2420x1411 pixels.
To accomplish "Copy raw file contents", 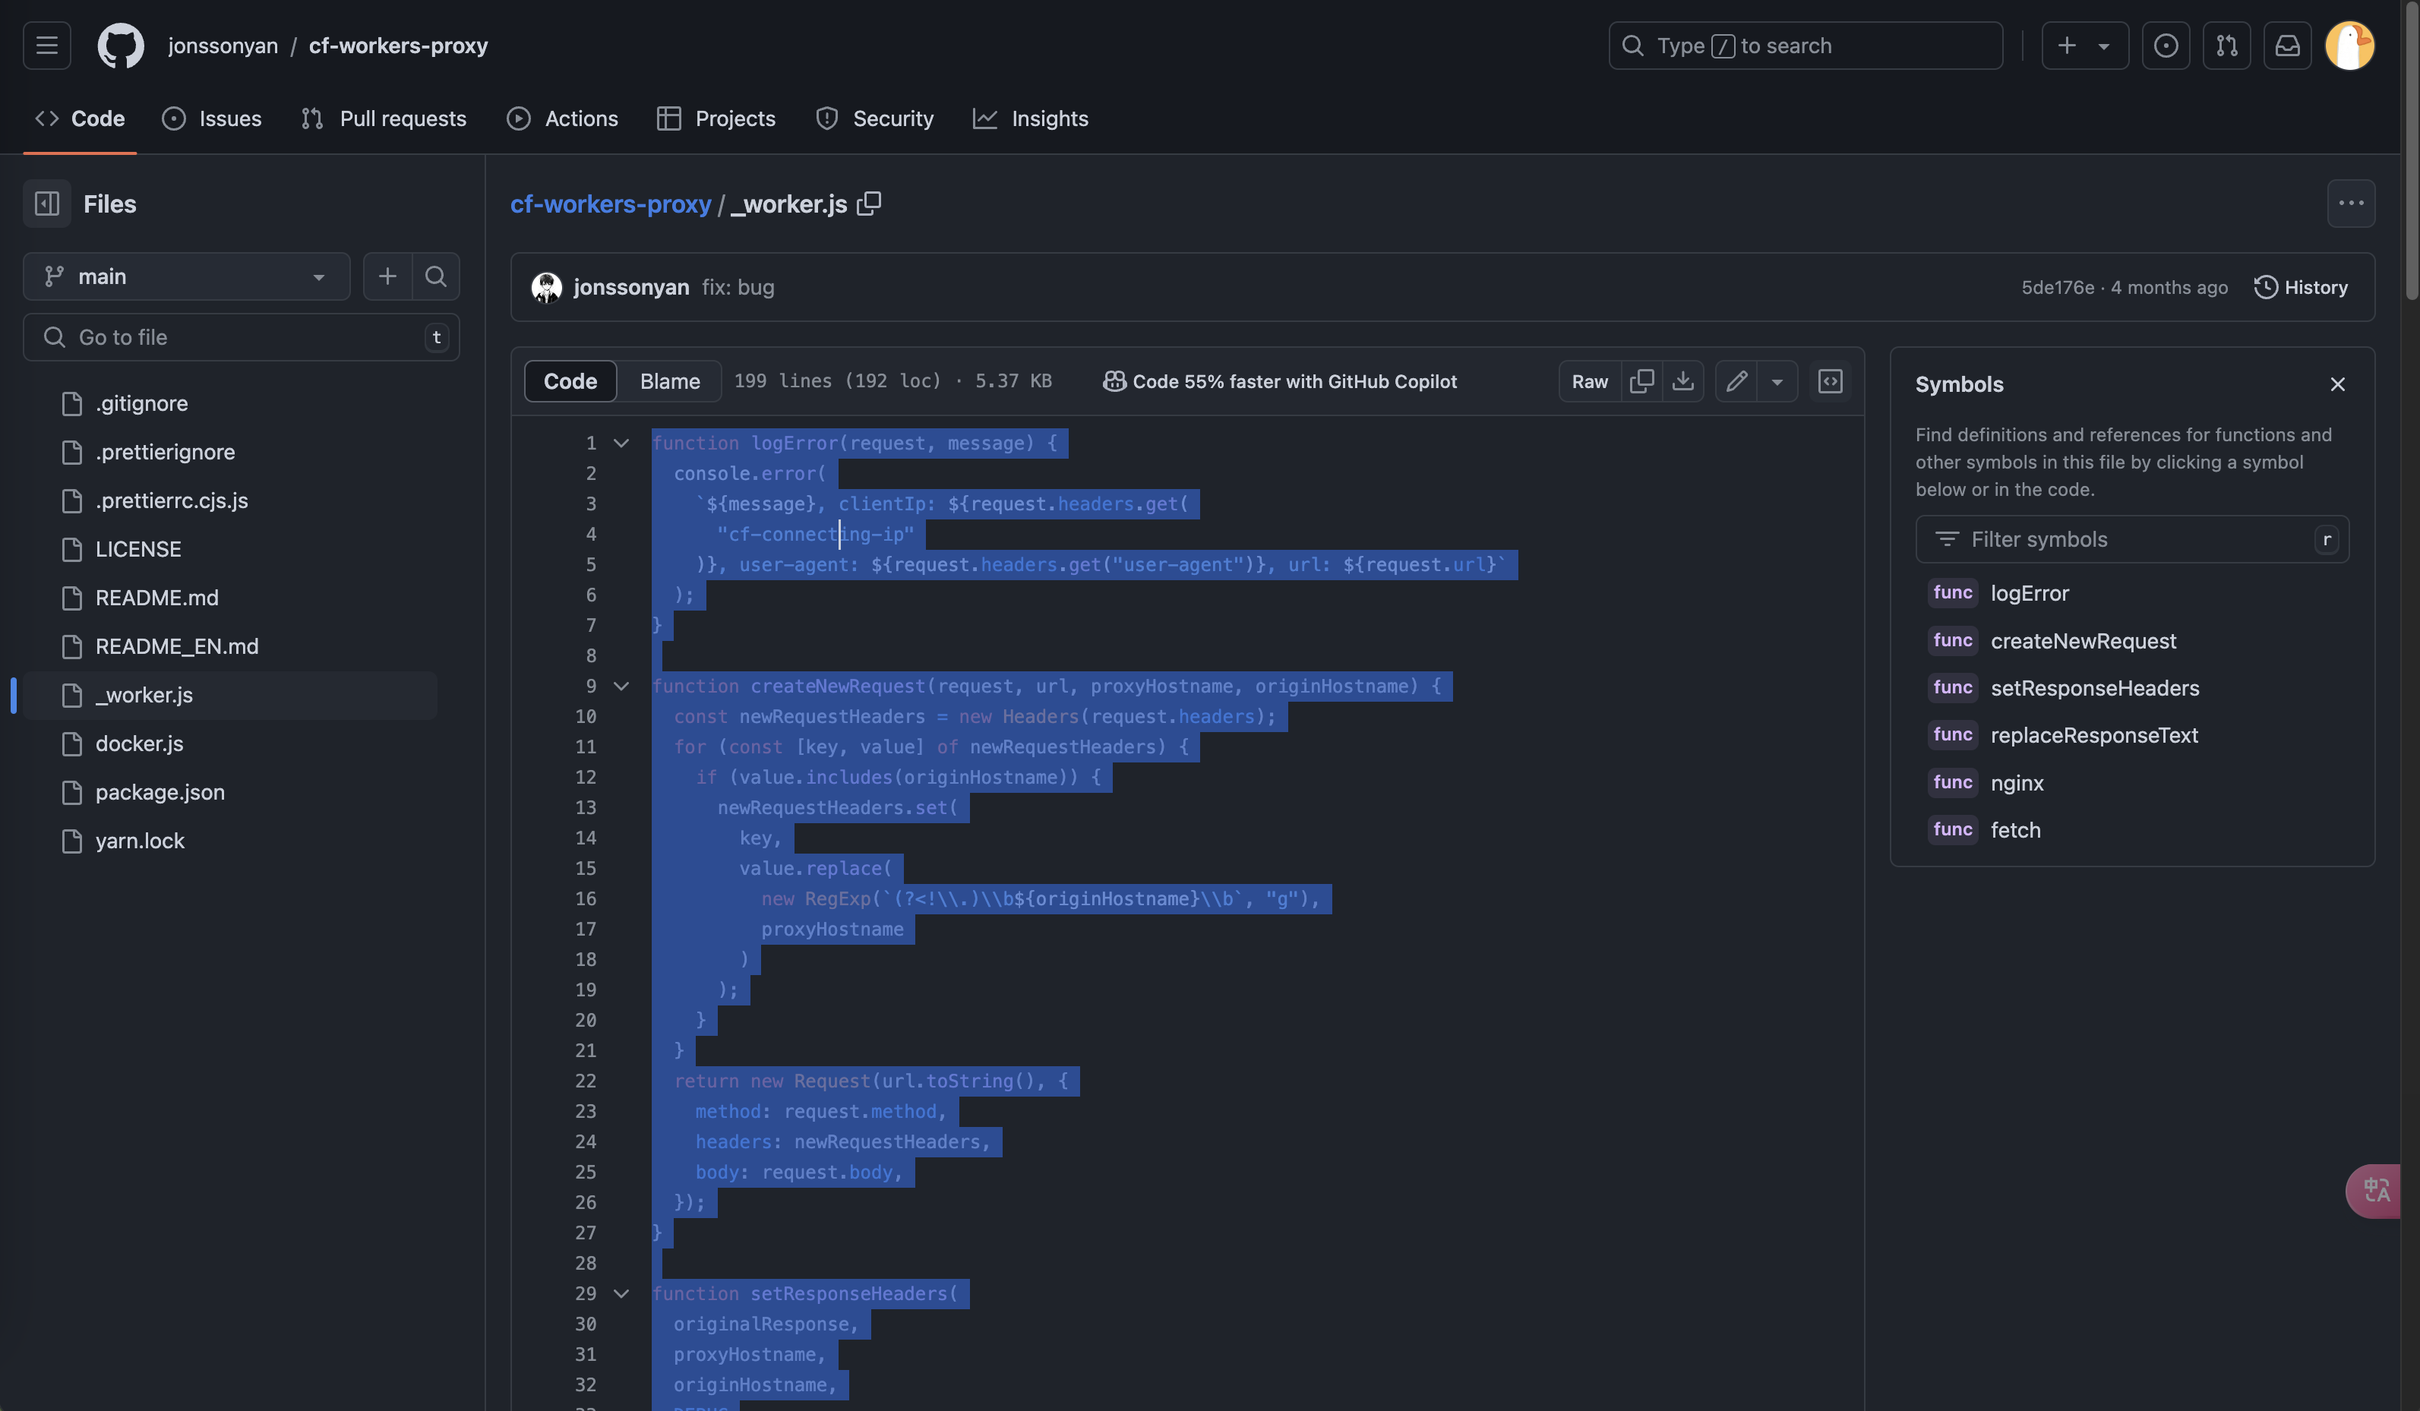I will [x=1641, y=381].
